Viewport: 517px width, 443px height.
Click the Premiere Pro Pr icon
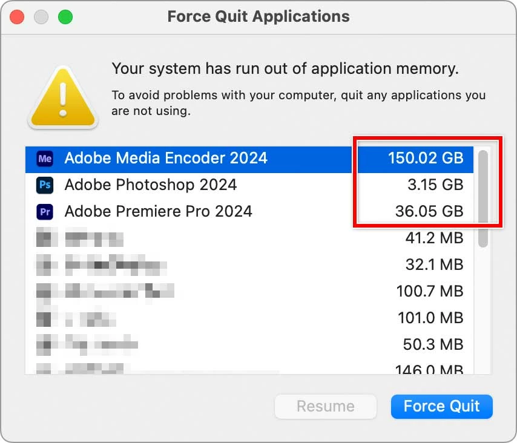click(45, 212)
